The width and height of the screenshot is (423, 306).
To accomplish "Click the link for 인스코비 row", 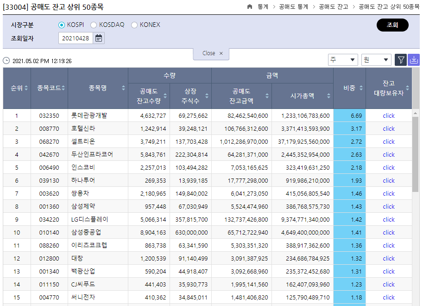I will [x=388, y=167].
